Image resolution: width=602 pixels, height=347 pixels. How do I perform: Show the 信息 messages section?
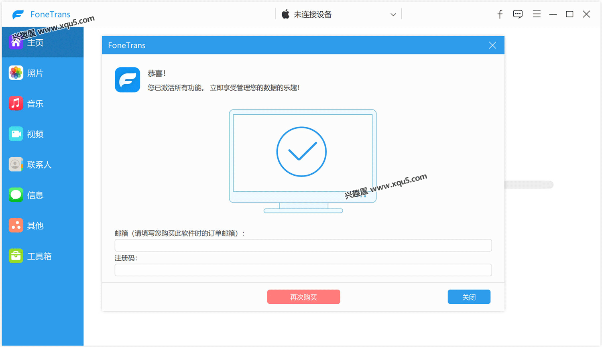[43, 195]
